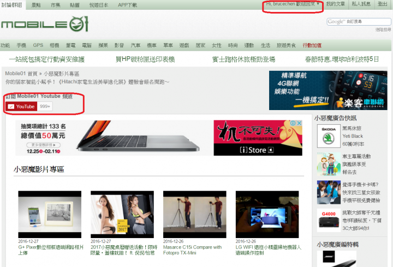This screenshot has width=393, height=267.
Task: Open the 覺得手機卡卡嗎 ad link
Action: (361, 192)
